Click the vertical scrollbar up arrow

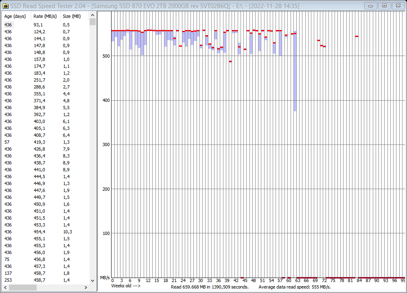(92, 15)
